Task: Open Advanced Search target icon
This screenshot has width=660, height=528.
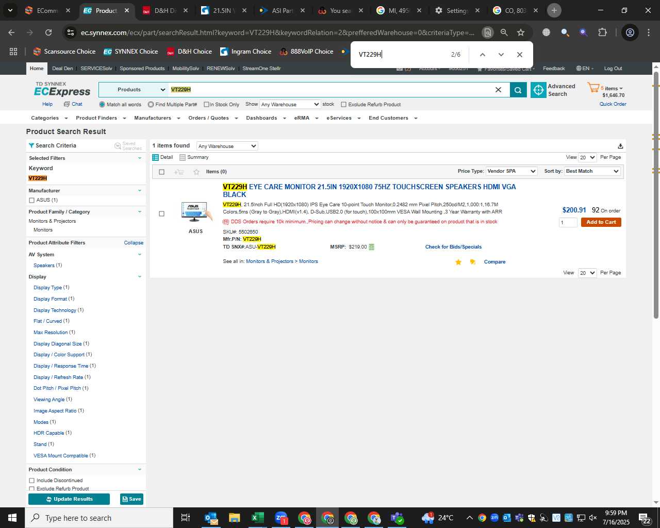Action: pos(538,90)
